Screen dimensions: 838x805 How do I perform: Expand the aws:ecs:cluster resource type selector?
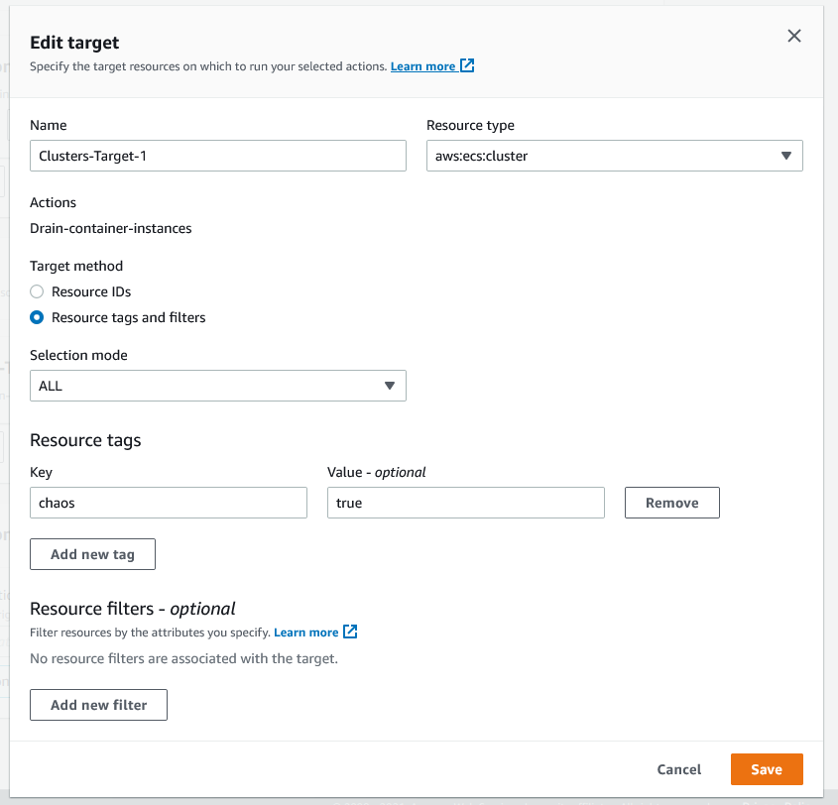pos(615,156)
